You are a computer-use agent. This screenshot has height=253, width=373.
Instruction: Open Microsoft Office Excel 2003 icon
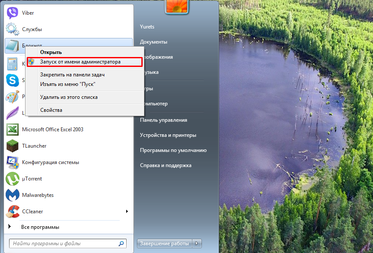13,130
